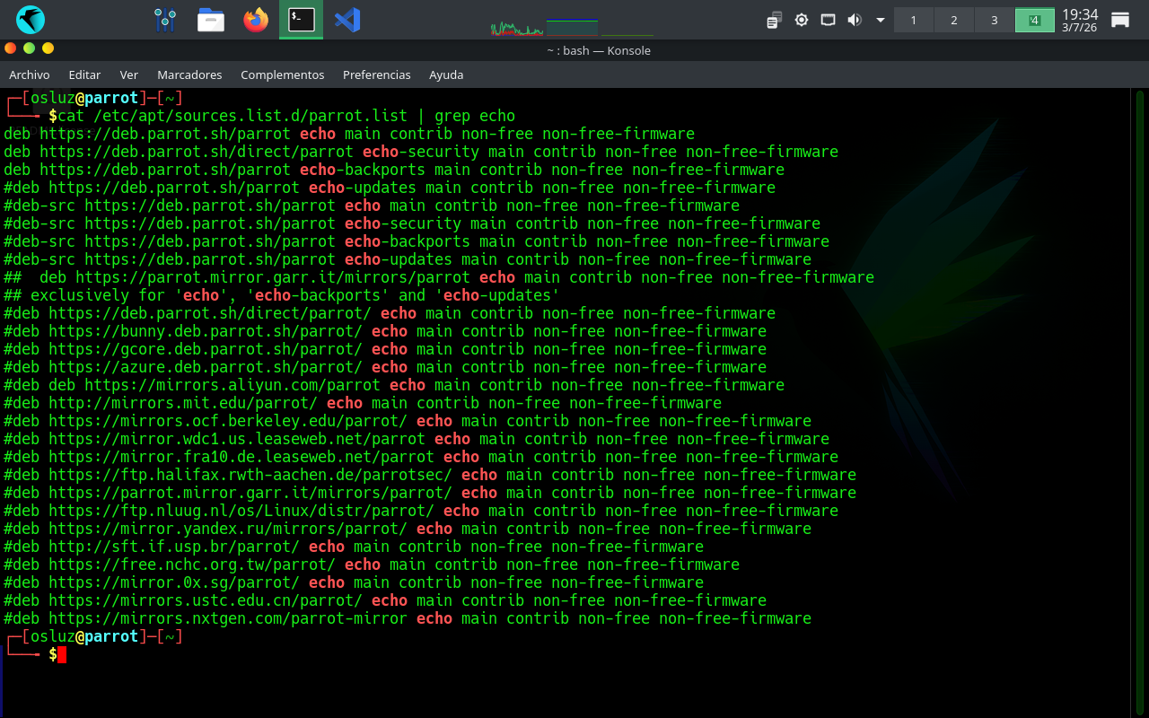Click the 'ftp.nluug.nl/os/Linux/distr/parrot/' line

[x=421, y=511]
